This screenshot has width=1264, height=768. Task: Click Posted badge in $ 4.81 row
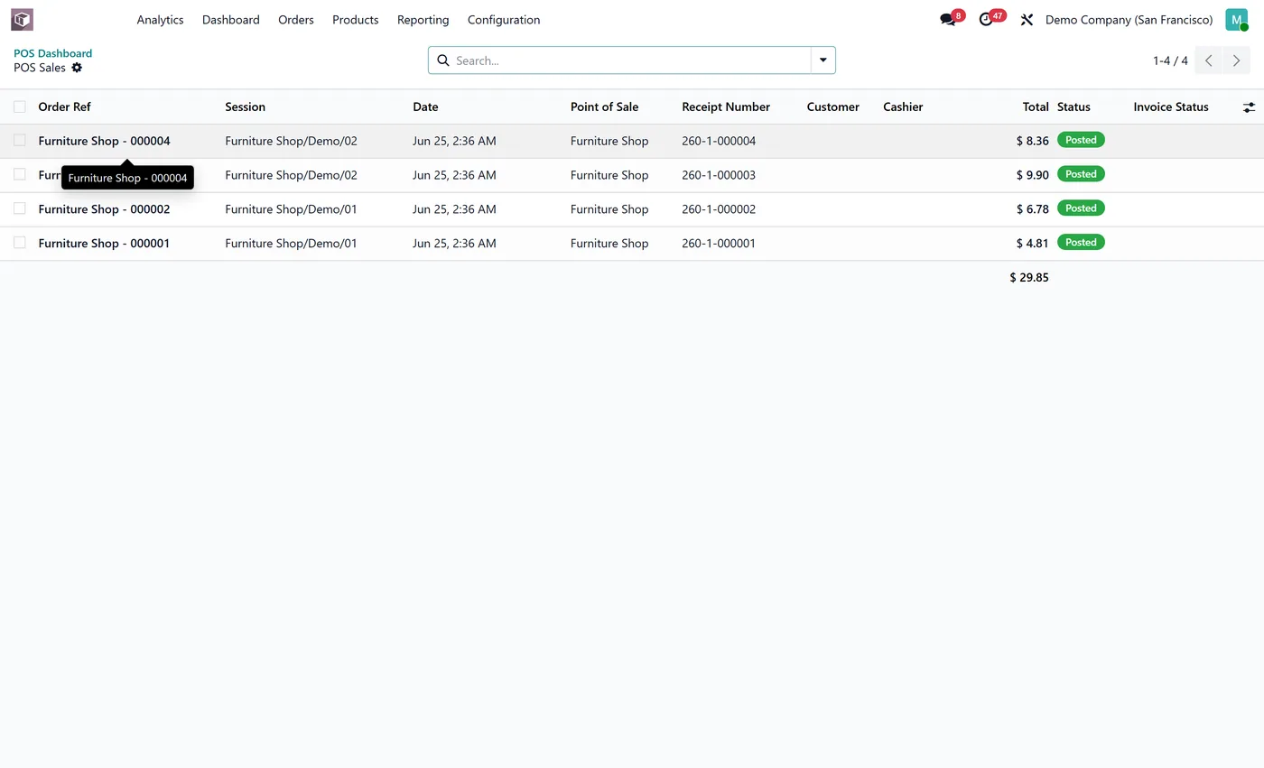1081,242
